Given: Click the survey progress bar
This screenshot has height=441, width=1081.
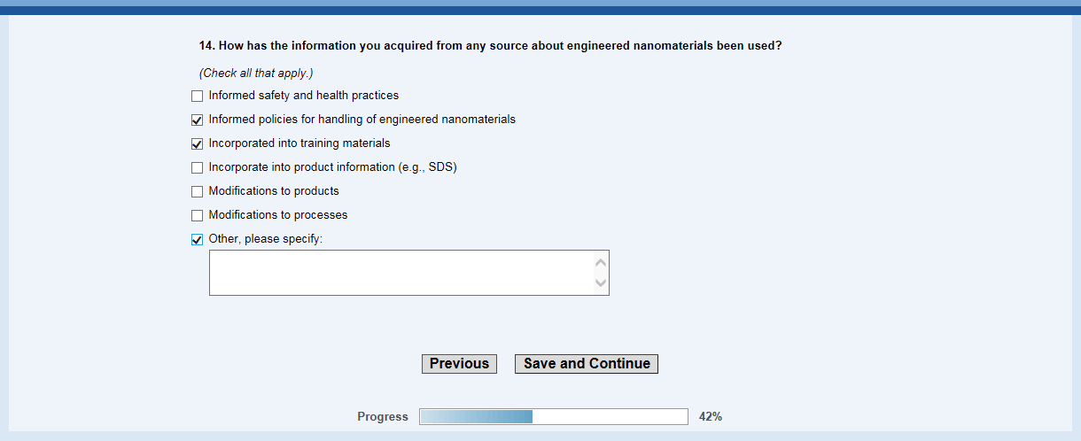Looking at the screenshot, I should [553, 417].
